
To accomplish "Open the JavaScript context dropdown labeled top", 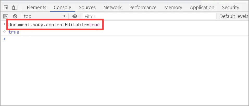I will point(45,16).
